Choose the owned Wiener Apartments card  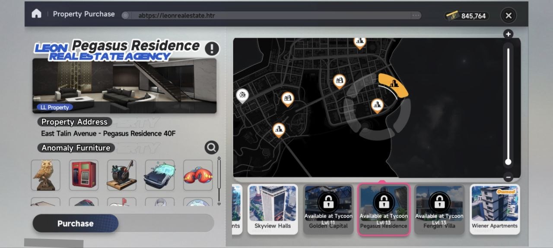(495, 209)
